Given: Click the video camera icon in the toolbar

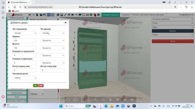Looking at the screenshot, I should [73, 15].
